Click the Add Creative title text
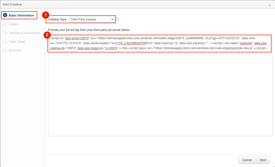275x167 pixels. (12, 4)
